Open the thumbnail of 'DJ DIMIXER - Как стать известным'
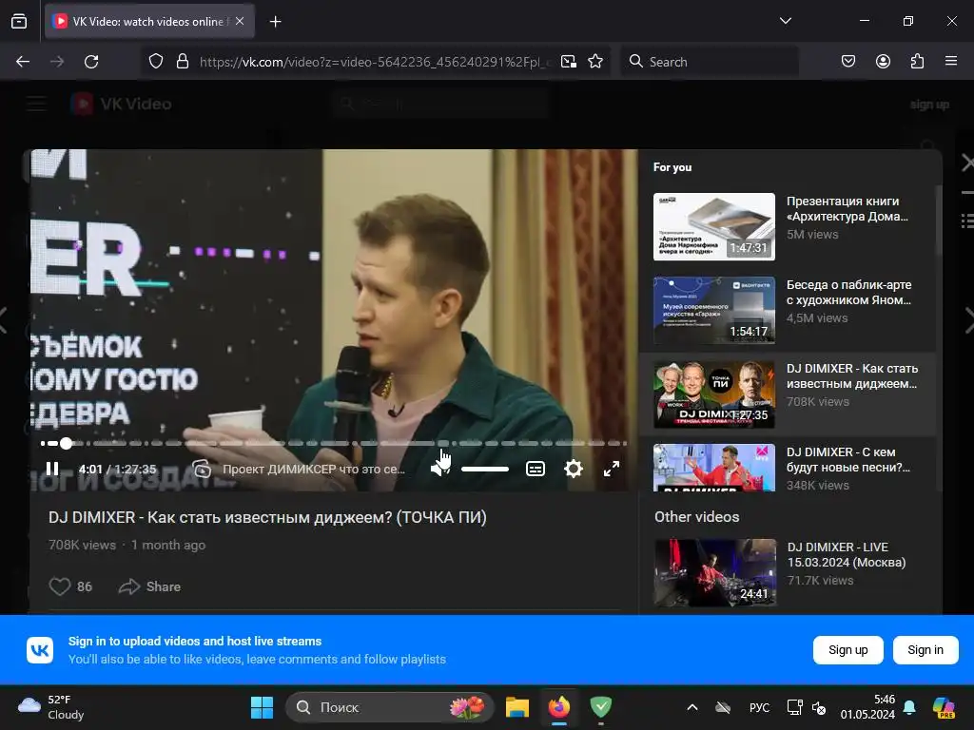 tap(713, 394)
